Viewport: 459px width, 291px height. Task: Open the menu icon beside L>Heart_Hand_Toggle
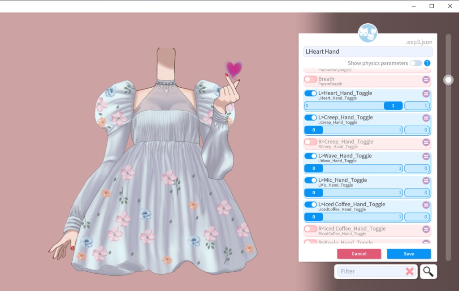(426, 94)
